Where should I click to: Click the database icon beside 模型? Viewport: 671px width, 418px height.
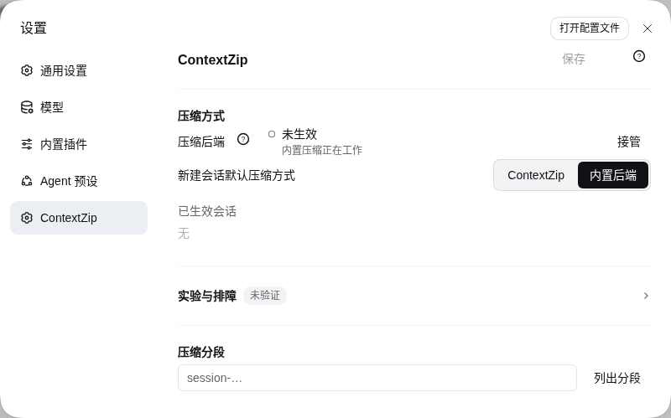point(27,107)
